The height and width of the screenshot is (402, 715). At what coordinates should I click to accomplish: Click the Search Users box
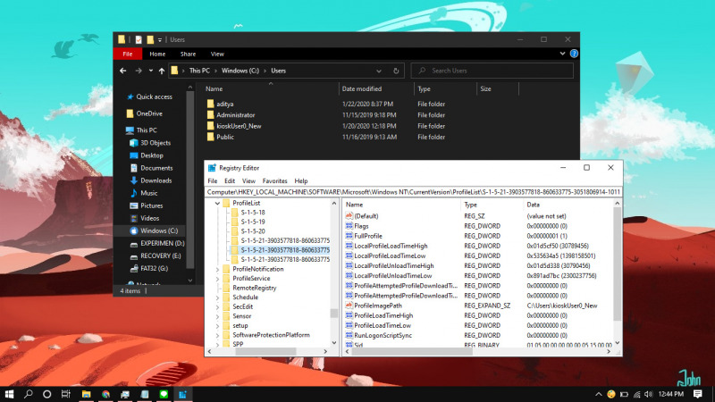(x=492, y=71)
